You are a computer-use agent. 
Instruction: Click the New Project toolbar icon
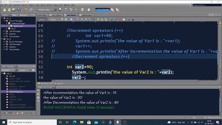[x=9, y=10]
